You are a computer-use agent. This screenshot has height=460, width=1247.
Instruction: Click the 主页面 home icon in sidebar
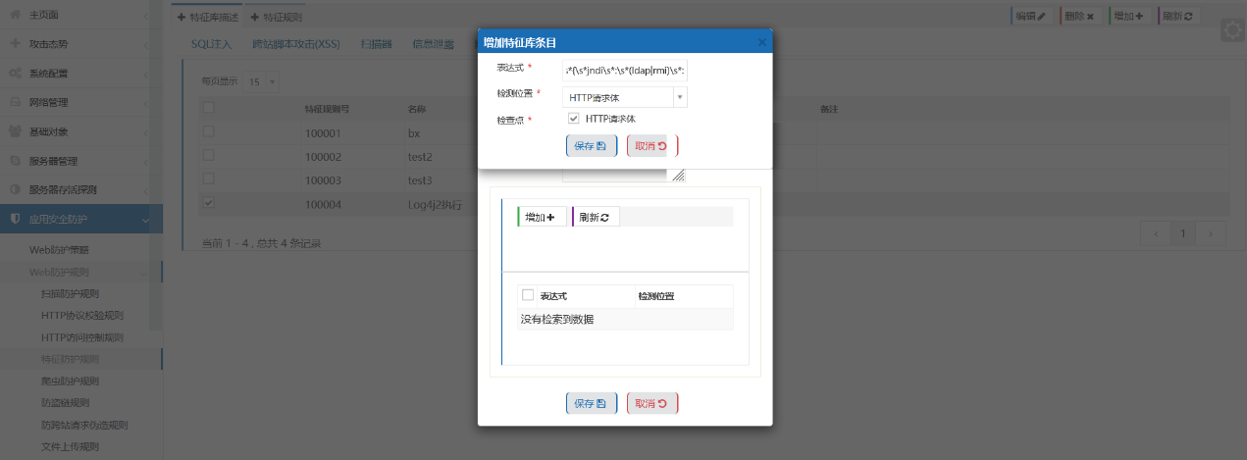tap(15, 16)
